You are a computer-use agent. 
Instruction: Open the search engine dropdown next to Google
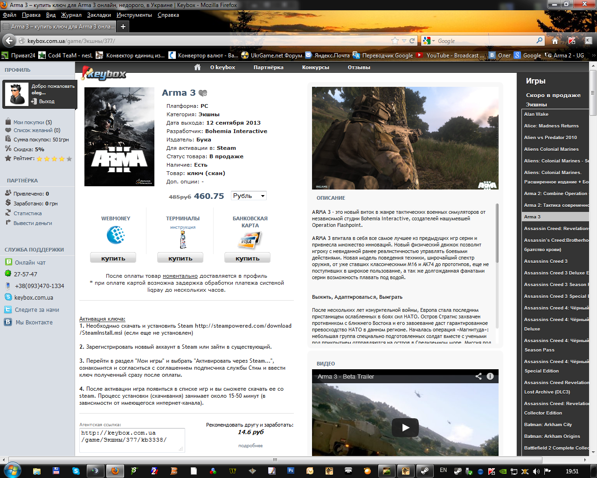pyautogui.click(x=433, y=41)
